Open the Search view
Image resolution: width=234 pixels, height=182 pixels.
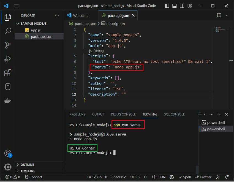click(8, 31)
